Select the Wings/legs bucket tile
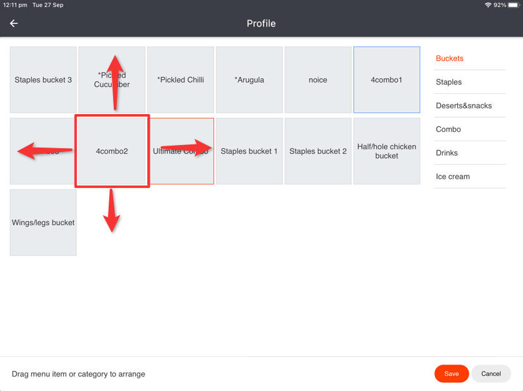Viewport: 523px width, 391px height. point(43,223)
